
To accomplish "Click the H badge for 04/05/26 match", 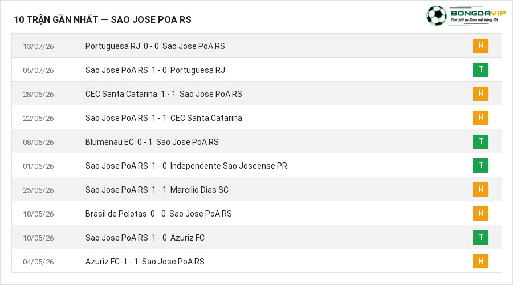I will 481,261.
